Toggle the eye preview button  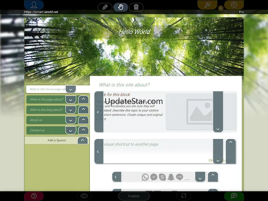84,196
